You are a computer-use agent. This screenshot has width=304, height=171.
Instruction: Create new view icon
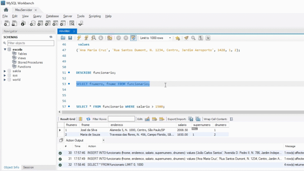point(48,23)
